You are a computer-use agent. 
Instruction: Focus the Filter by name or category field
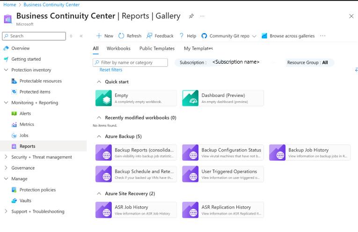[x=131, y=63]
